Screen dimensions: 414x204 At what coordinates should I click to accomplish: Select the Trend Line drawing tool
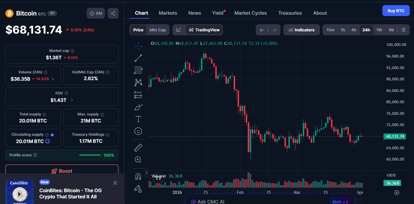point(138,58)
